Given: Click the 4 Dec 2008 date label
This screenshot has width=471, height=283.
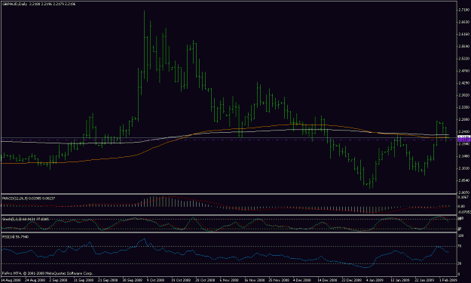Looking at the screenshot, I should 302,280.
